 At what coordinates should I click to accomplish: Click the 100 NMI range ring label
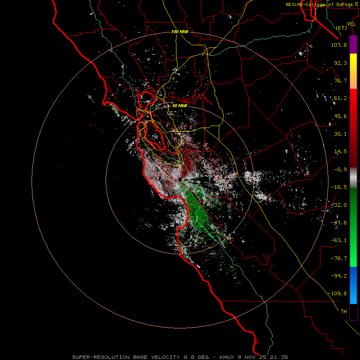pyautogui.click(x=180, y=32)
